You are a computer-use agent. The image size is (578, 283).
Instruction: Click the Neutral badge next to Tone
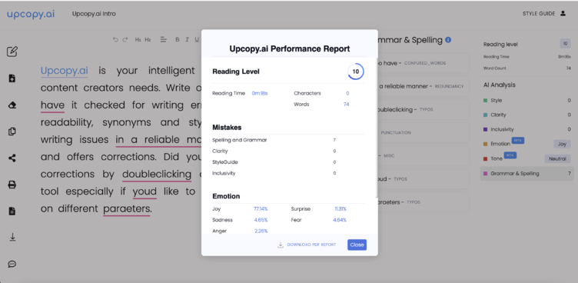coord(557,158)
